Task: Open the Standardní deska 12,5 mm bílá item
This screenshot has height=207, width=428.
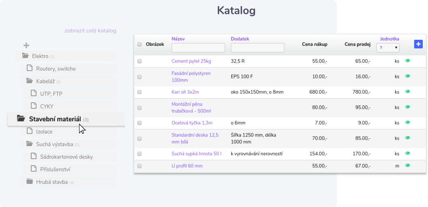Action: click(195, 138)
